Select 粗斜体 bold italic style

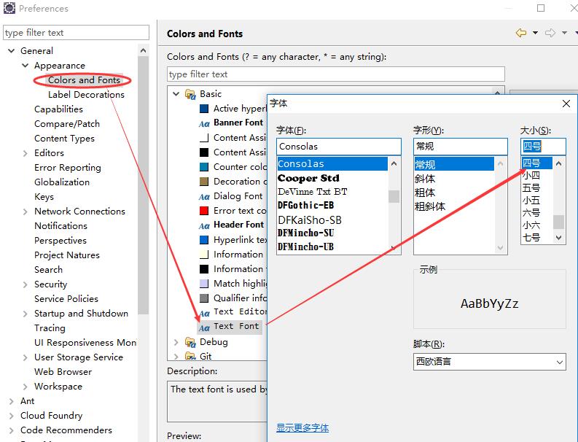point(430,206)
